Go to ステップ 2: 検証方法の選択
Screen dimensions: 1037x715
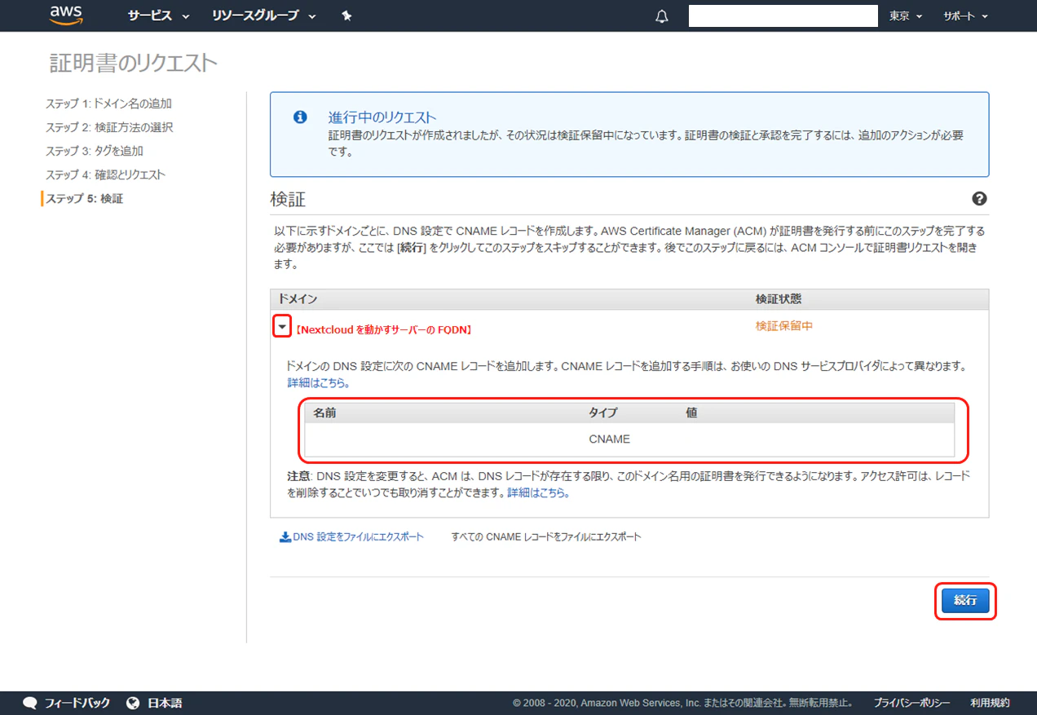[x=109, y=127]
